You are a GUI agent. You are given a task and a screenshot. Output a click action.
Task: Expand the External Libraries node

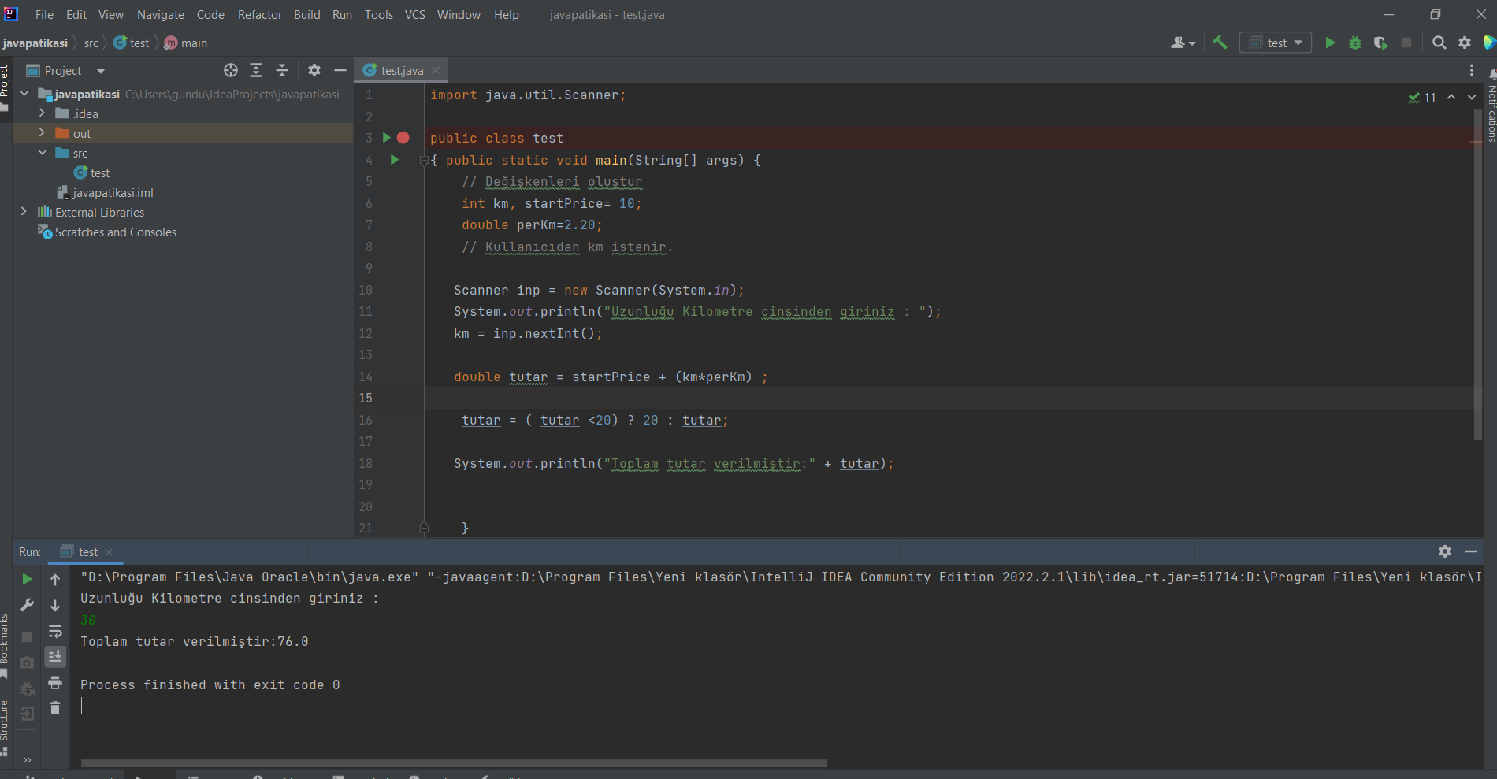[24, 212]
